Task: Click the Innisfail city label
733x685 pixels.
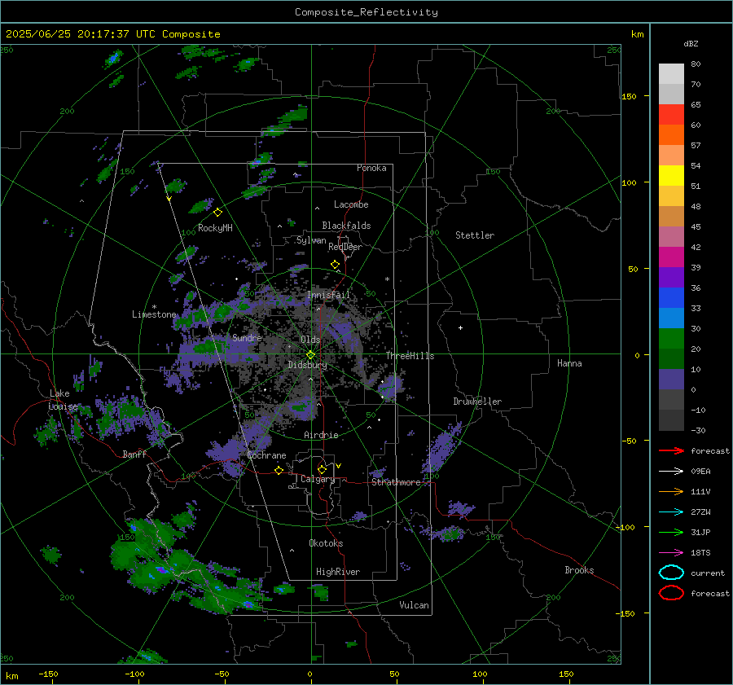Action: coord(328,295)
